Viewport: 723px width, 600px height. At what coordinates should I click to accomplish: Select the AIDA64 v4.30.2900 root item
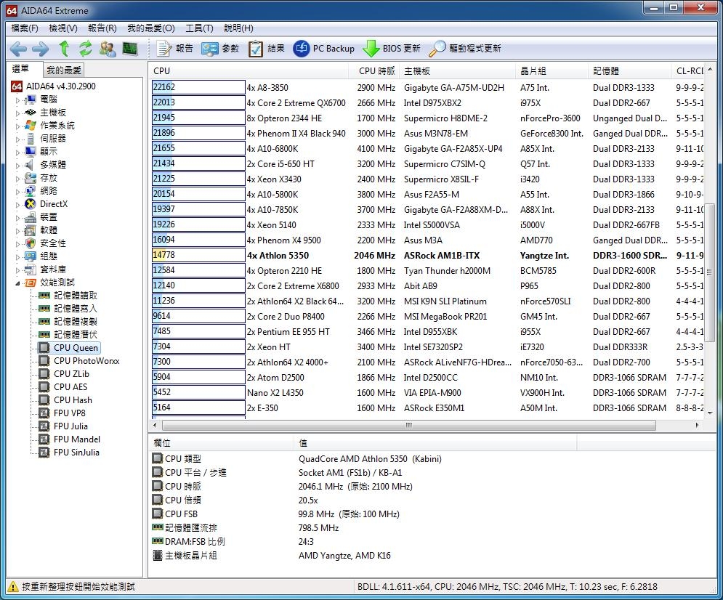point(54,86)
